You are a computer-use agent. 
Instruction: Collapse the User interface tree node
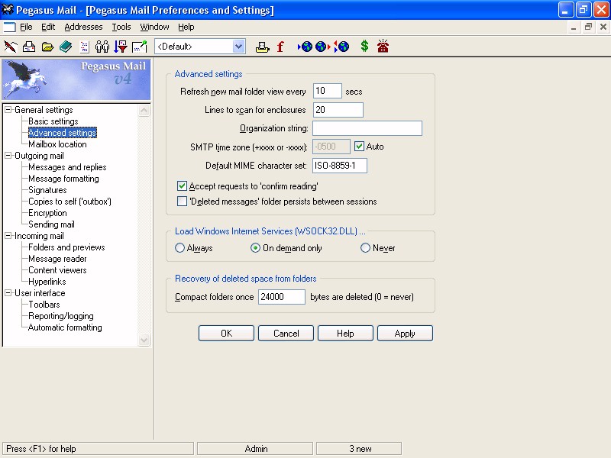tap(8, 293)
